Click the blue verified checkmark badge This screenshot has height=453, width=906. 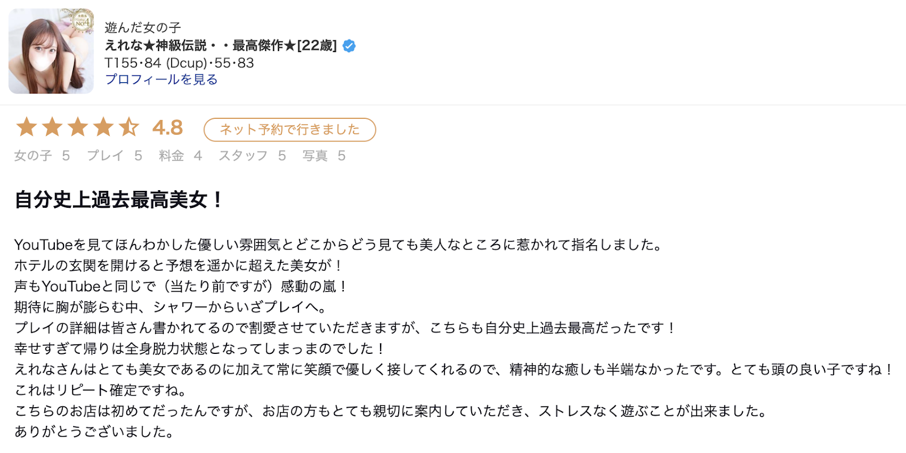pyautogui.click(x=349, y=46)
